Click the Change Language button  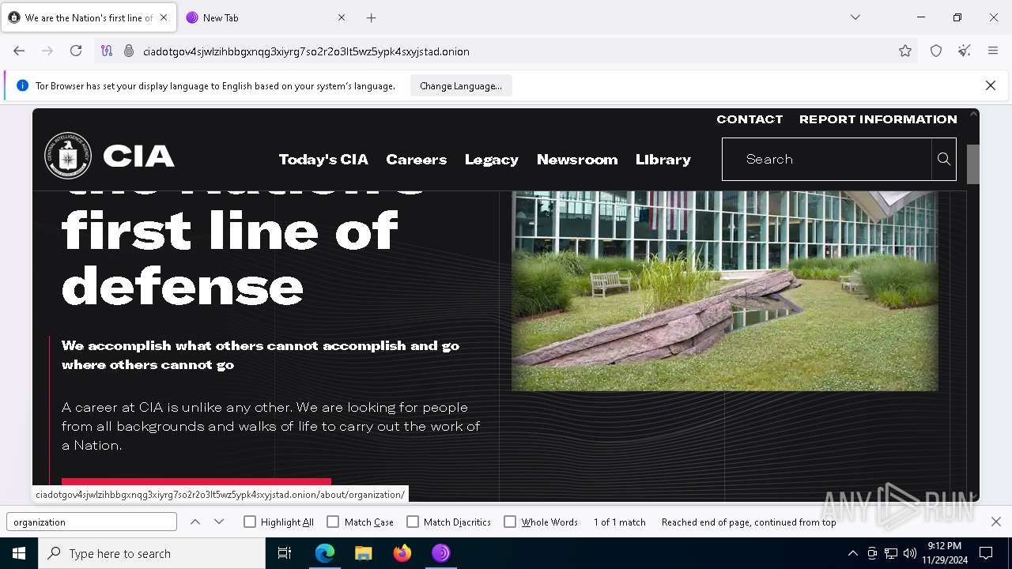(461, 85)
